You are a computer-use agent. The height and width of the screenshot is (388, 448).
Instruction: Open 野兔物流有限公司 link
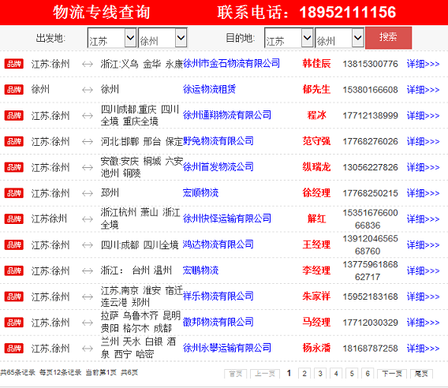tap(218, 141)
